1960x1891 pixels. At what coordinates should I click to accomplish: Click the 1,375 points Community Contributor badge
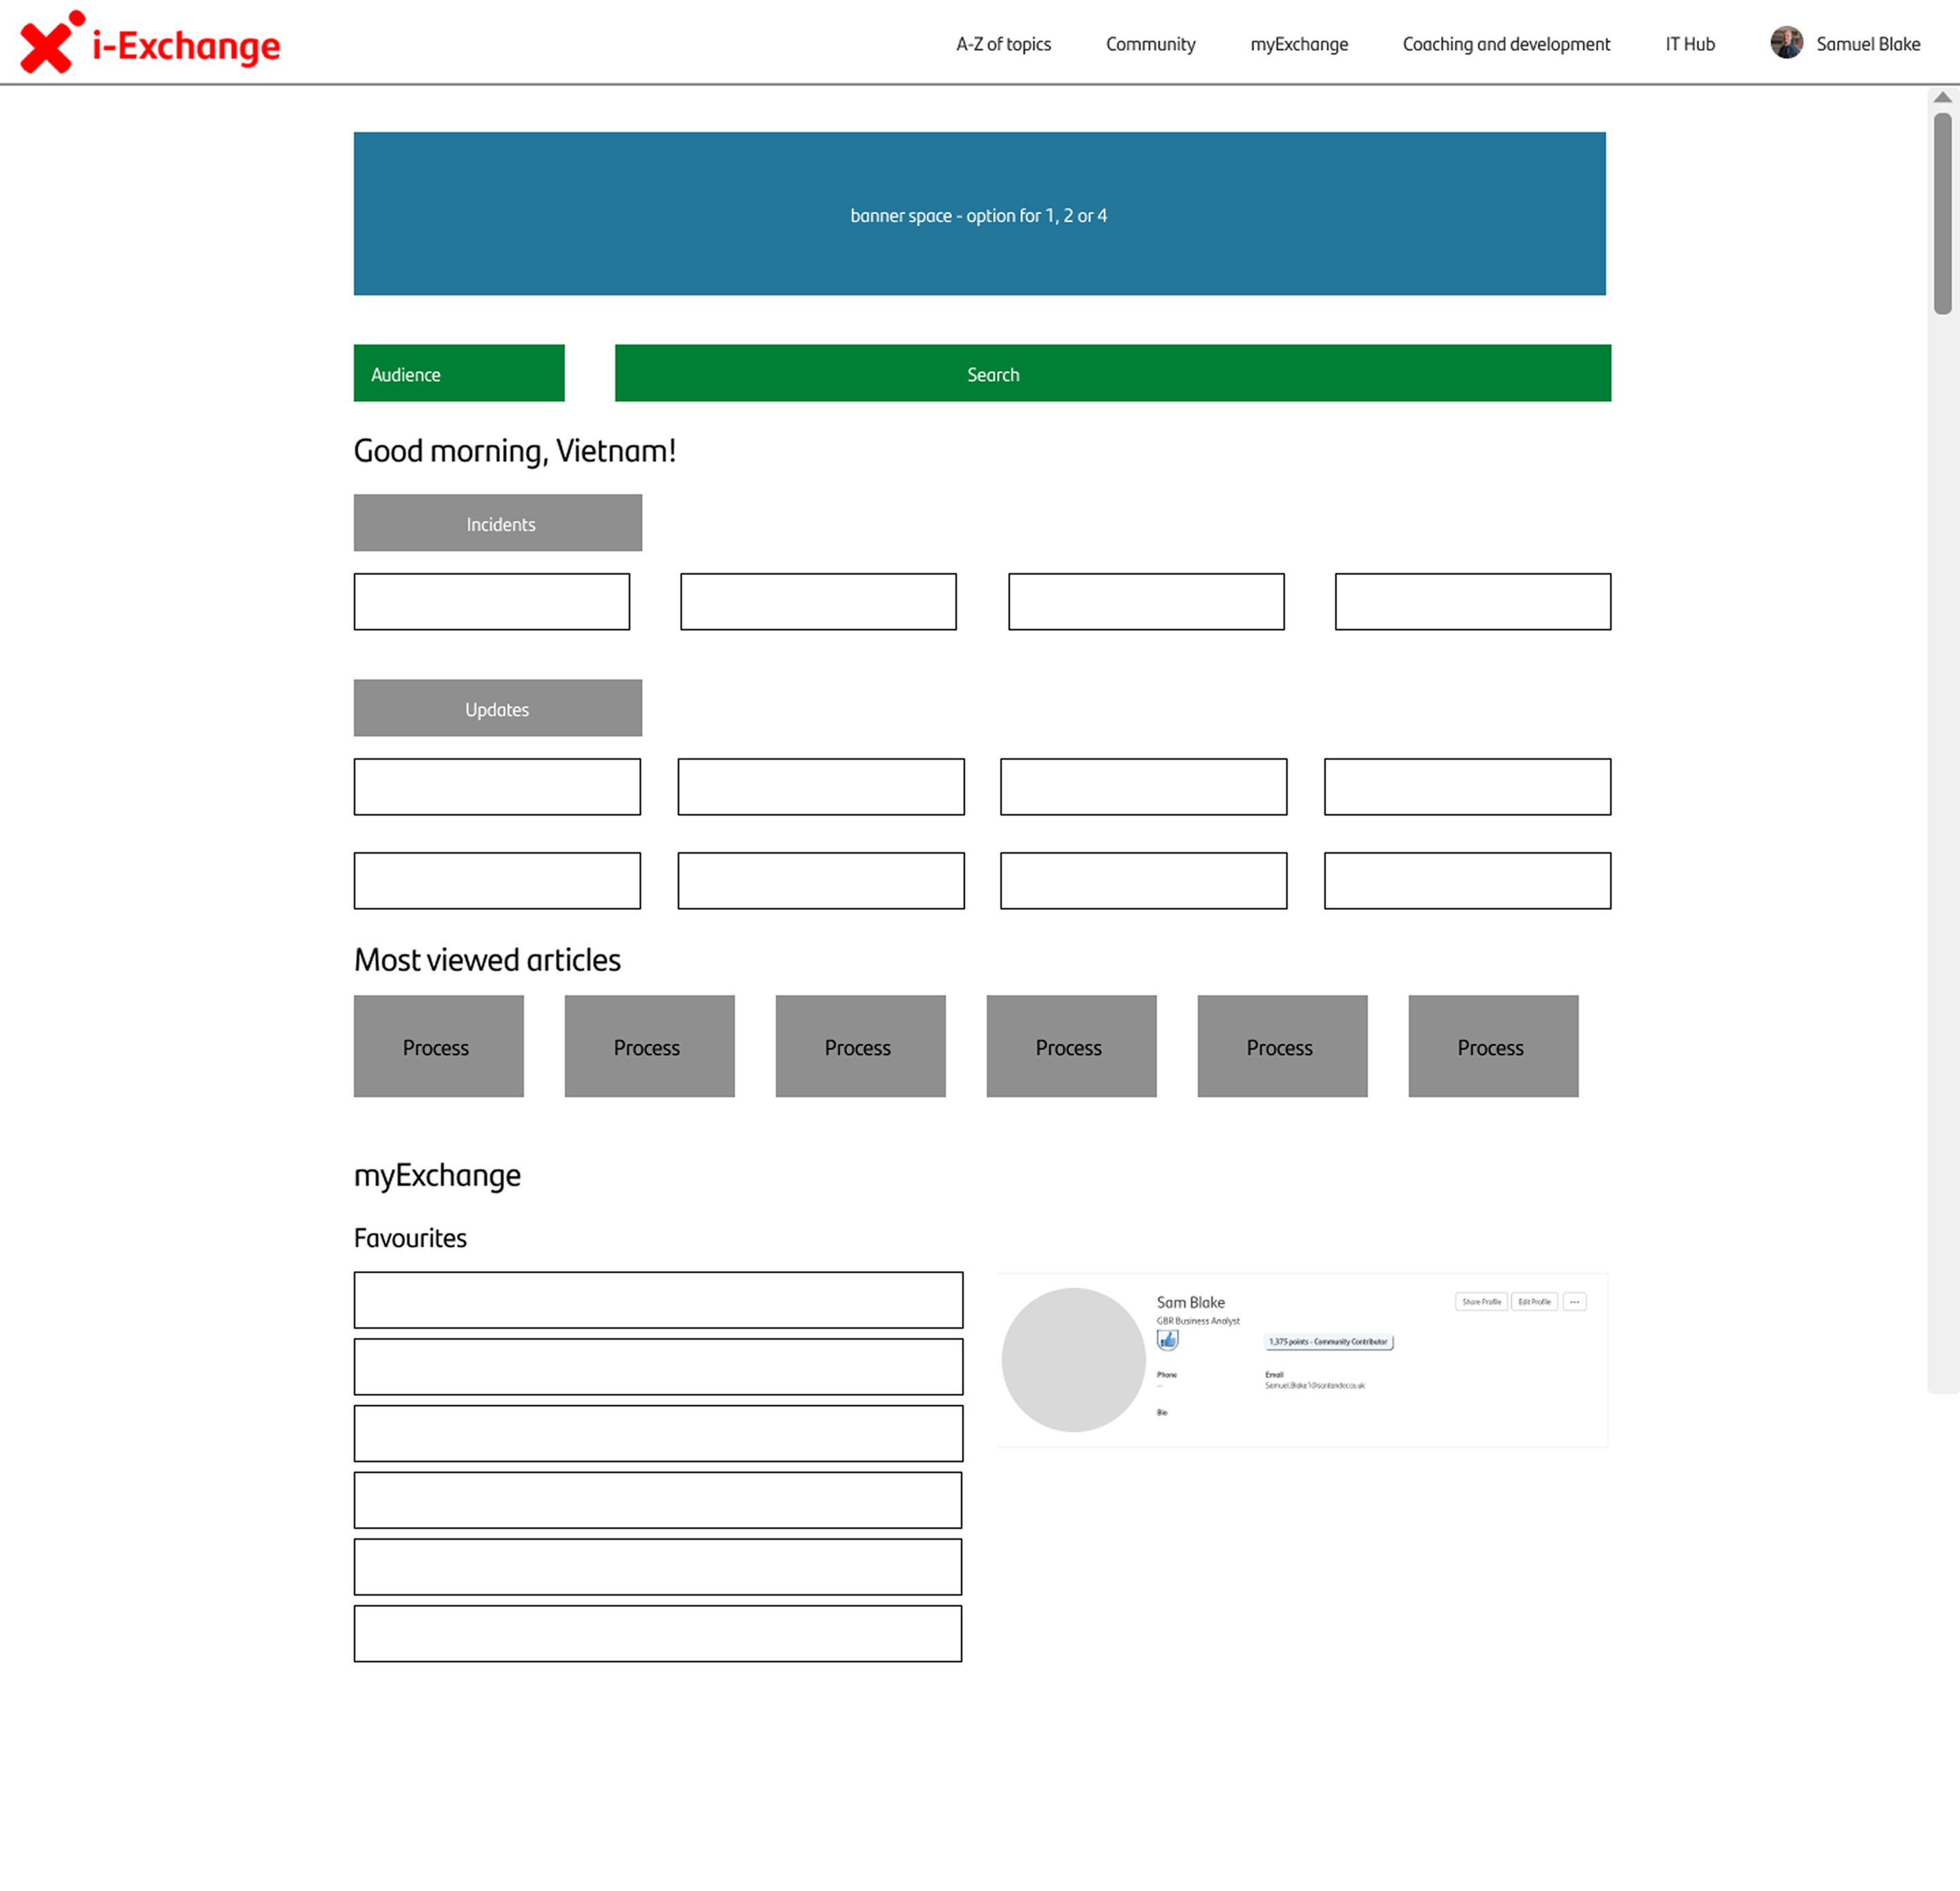pyautogui.click(x=1328, y=1342)
